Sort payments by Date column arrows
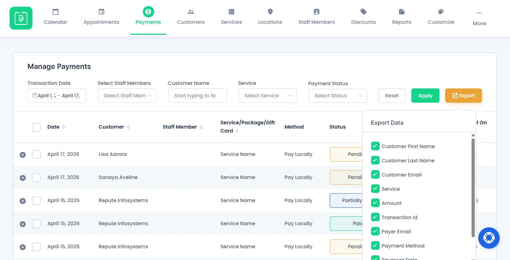Viewport: 510px width, 260px height. pyautogui.click(x=64, y=127)
